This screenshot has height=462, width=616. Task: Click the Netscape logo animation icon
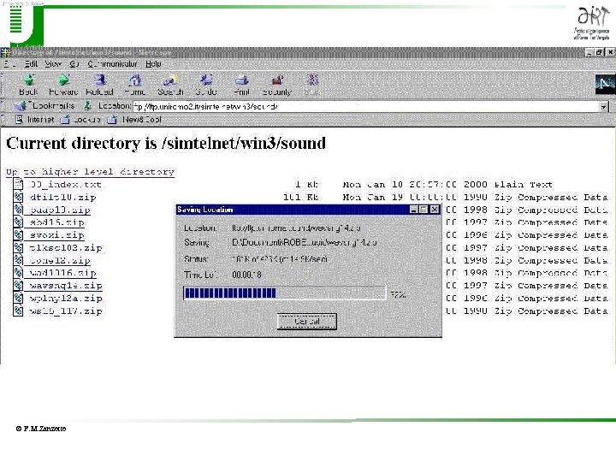click(x=604, y=84)
